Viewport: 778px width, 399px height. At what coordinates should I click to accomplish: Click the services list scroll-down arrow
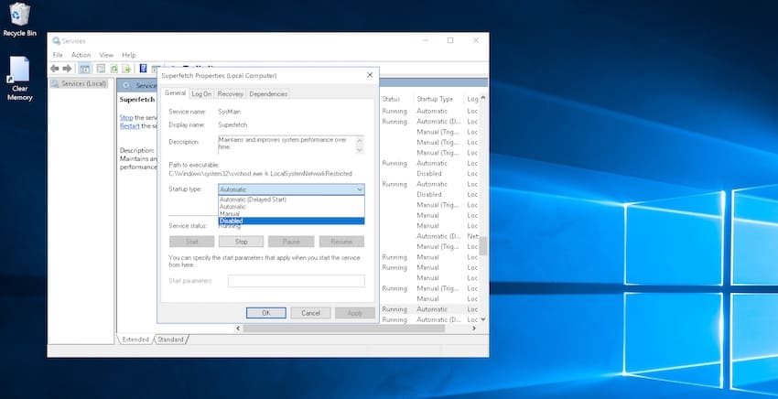(x=482, y=319)
